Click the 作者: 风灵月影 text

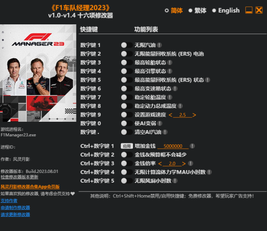click(15, 159)
